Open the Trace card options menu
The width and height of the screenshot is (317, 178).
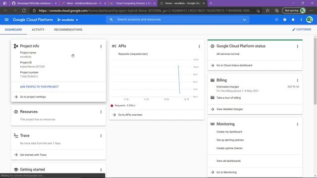click(101, 136)
